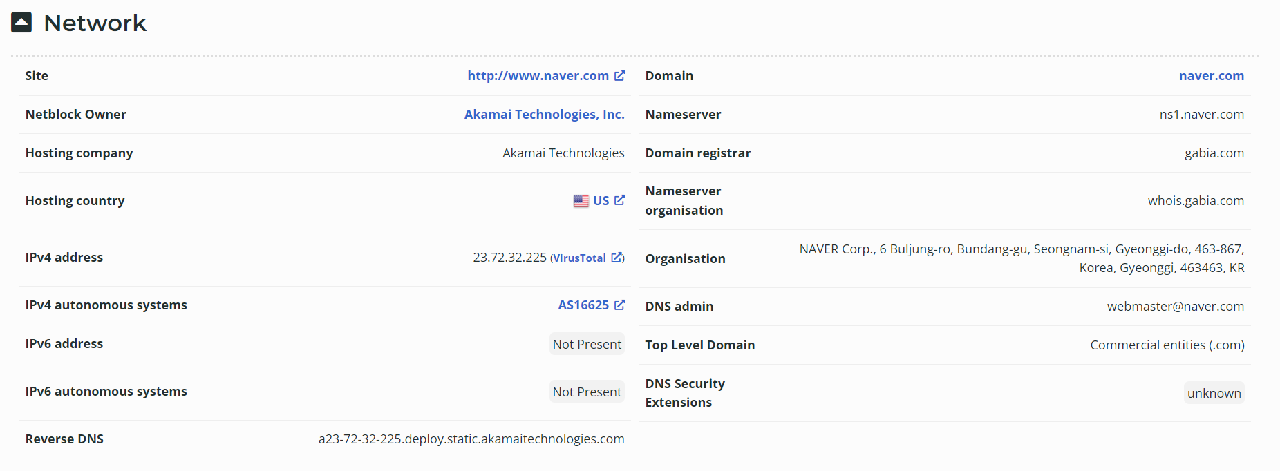Click Not Present badge for IPv6 autonomous systems
The image size is (1280, 471).
(587, 392)
